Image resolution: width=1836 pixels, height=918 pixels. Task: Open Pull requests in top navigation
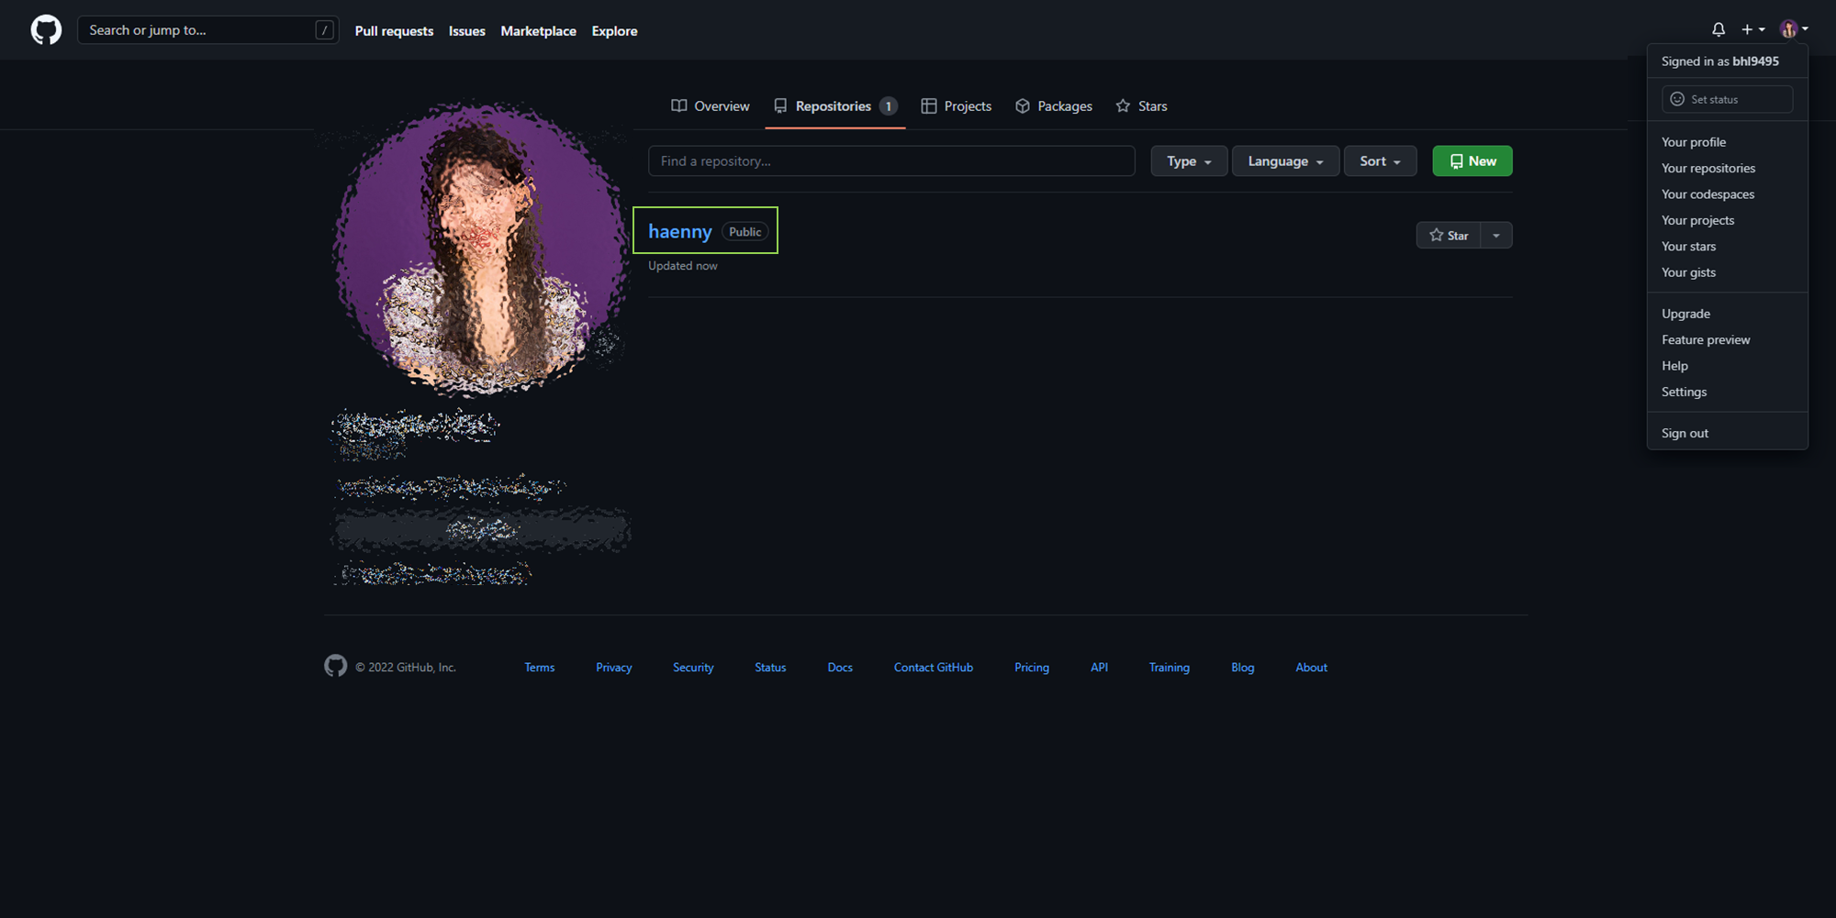pyautogui.click(x=394, y=30)
